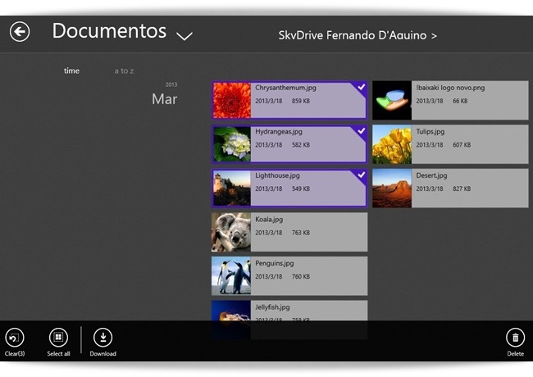Click the baixaki logo thumbnail
This screenshot has height=377, width=533.
[x=392, y=100]
